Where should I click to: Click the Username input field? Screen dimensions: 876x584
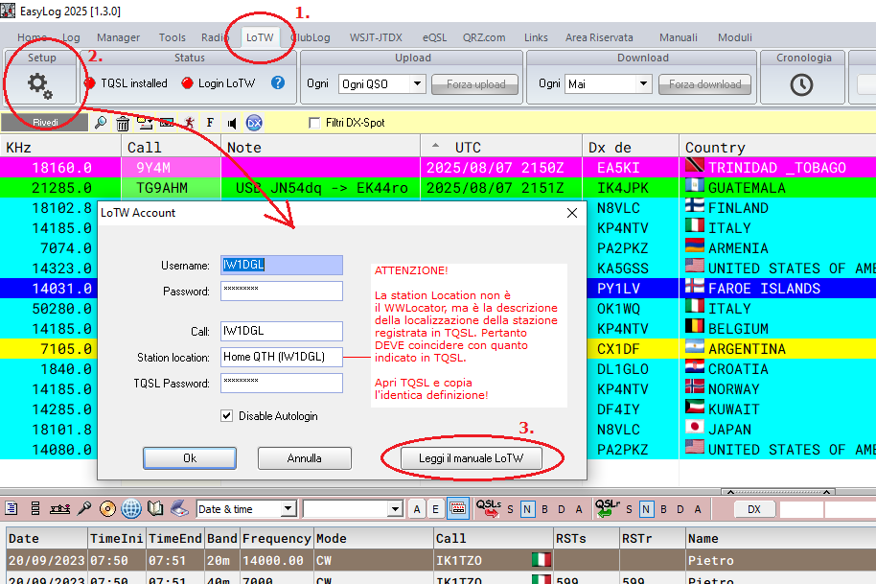click(x=282, y=265)
